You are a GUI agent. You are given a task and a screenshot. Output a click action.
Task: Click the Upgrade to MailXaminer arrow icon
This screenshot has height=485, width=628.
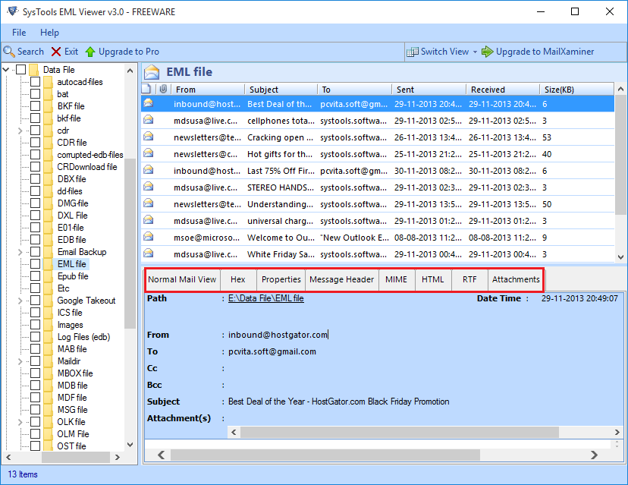click(487, 52)
